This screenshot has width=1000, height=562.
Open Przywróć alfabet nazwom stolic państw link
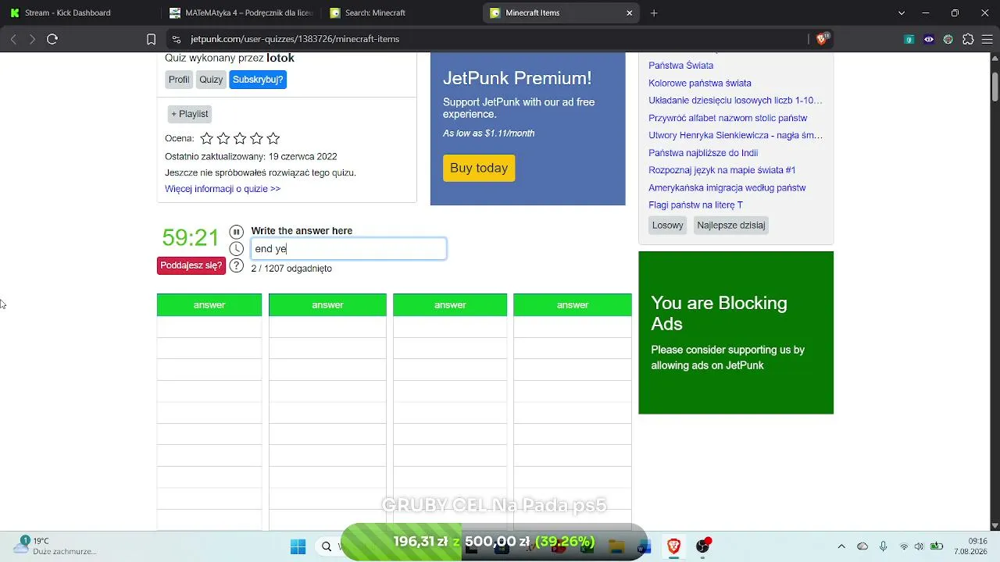tap(727, 118)
